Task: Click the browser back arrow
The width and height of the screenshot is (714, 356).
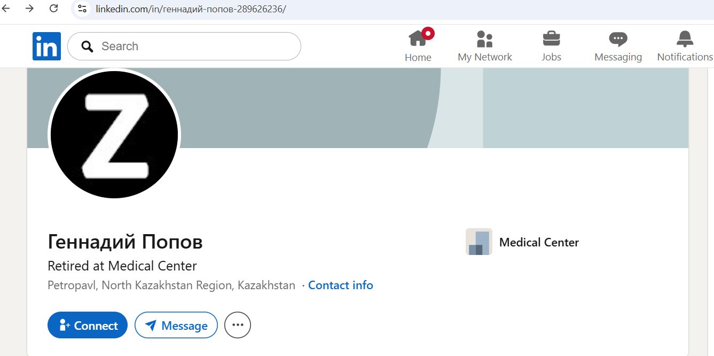Action: pyautogui.click(x=6, y=9)
